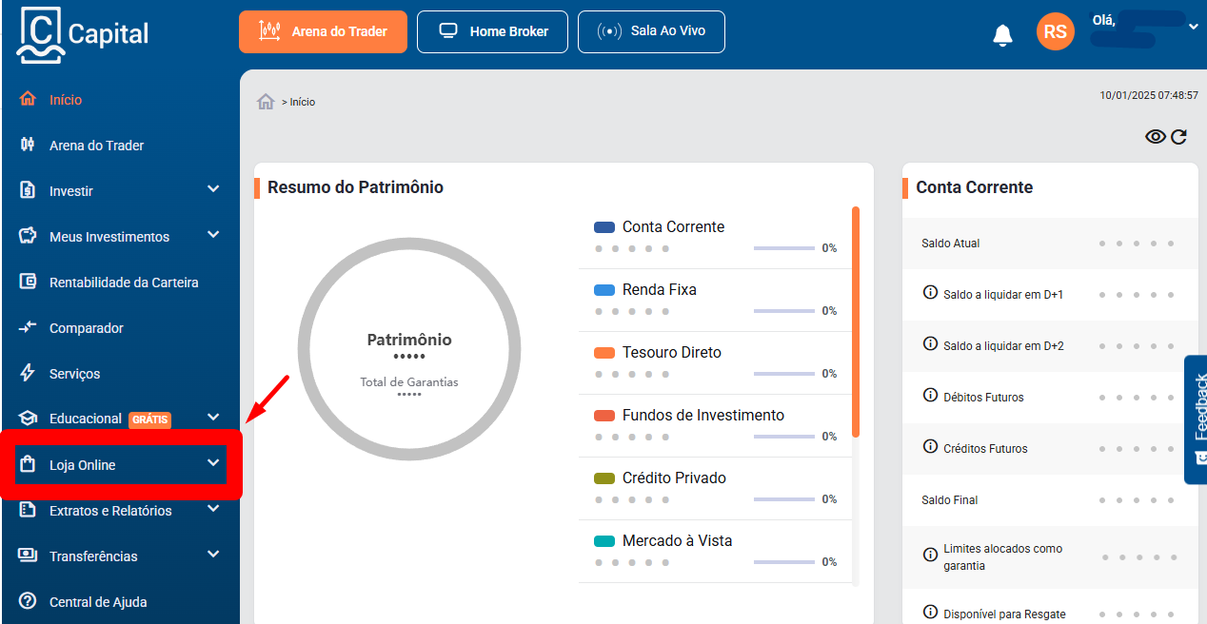
Task: Click the orange Arena do Trader button
Action: click(323, 31)
